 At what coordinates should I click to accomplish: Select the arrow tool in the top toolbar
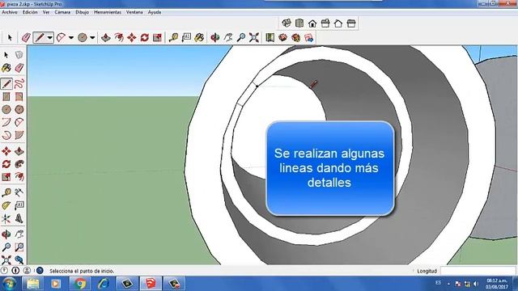(x=10, y=38)
